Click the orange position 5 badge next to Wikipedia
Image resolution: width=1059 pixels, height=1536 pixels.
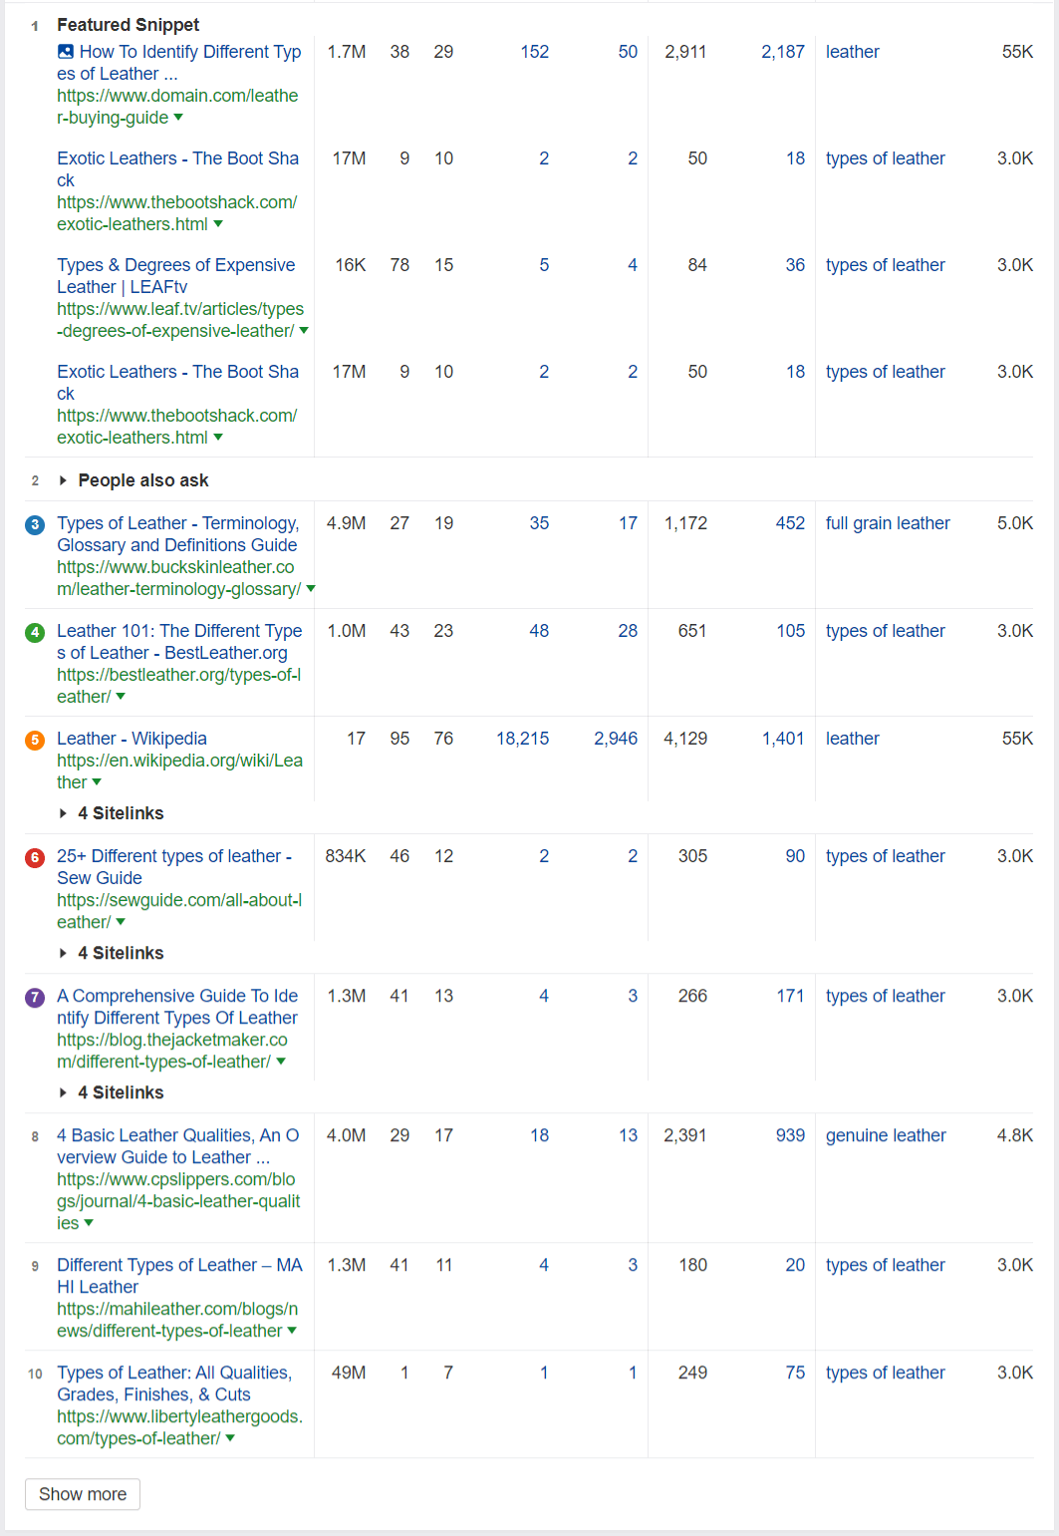click(x=35, y=739)
